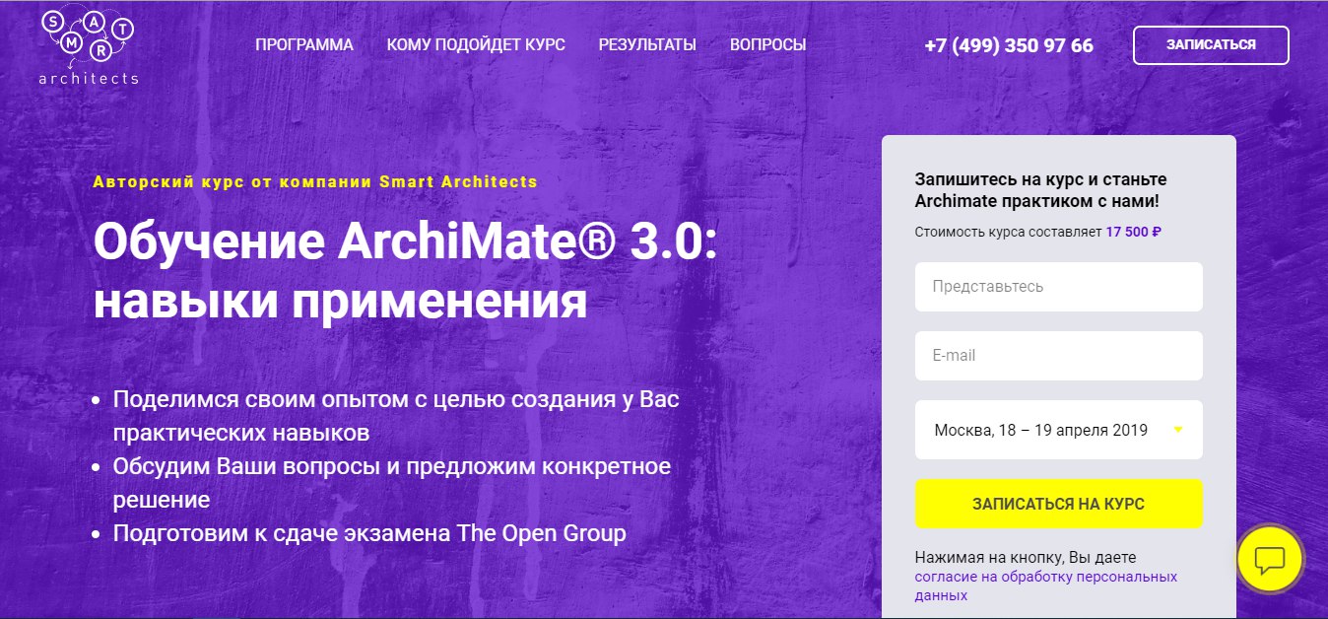Click the Smart Architects logo
Screen dimensions: 1328x619
tap(89, 47)
